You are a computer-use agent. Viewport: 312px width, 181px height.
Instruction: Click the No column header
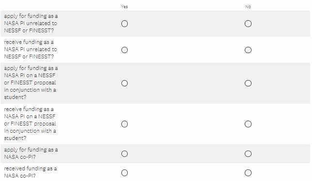248,7
